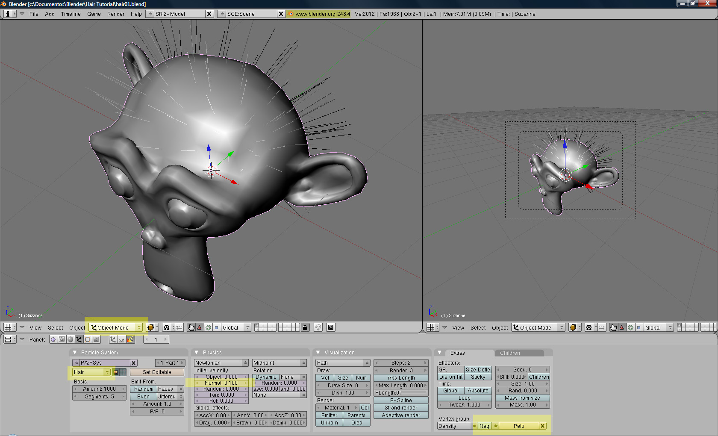
Task: Toggle the Sticky effector option
Action: click(x=478, y=377)
